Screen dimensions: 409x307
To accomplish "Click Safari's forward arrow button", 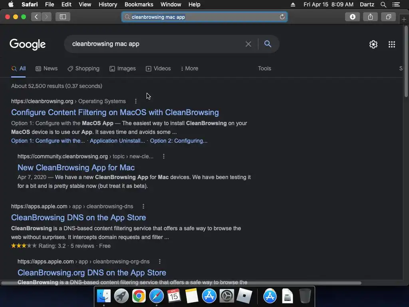I will (x=46, y=17).
